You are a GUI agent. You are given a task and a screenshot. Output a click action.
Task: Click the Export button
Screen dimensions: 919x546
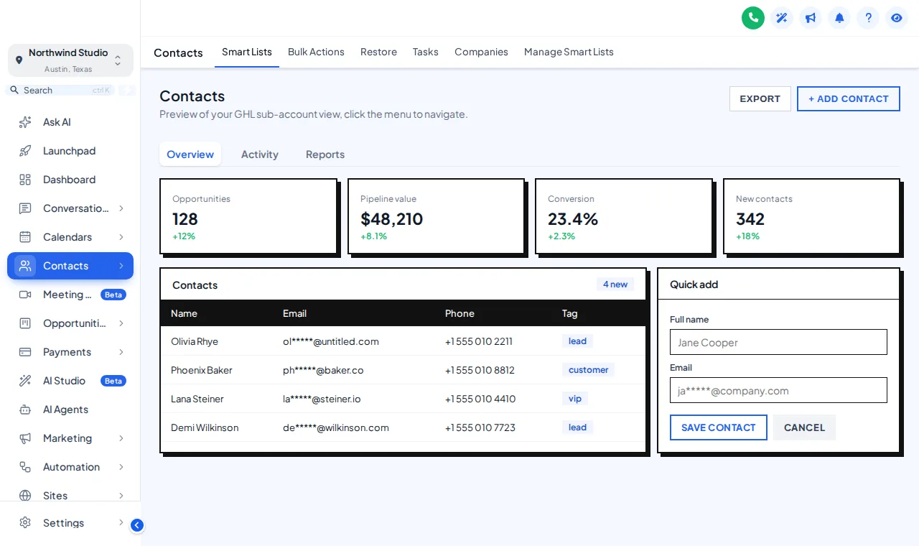(760, 99)
